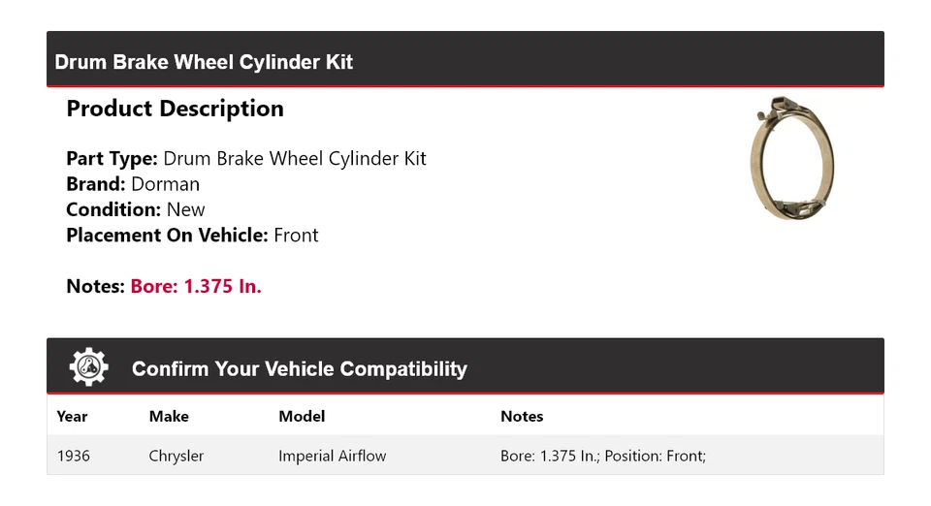Click the red Bore 1.375 In. note
This screenshot has width=931, height=506.
(x=196, y=286)
